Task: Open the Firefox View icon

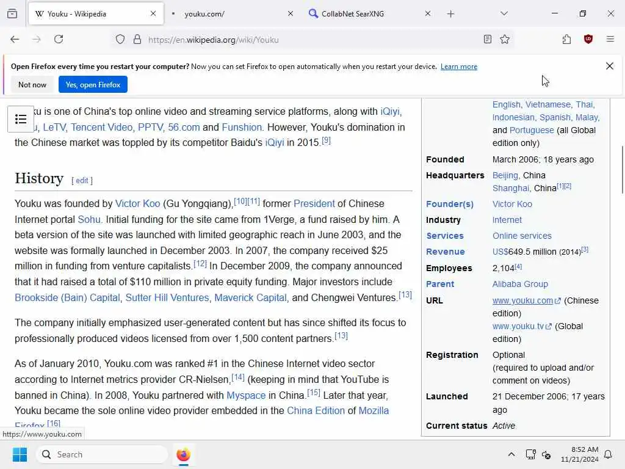Action: [12, 14]
